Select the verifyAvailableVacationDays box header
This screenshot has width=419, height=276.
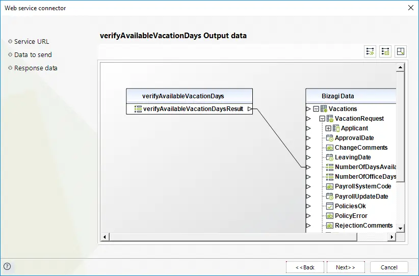[x=190, y=96]
